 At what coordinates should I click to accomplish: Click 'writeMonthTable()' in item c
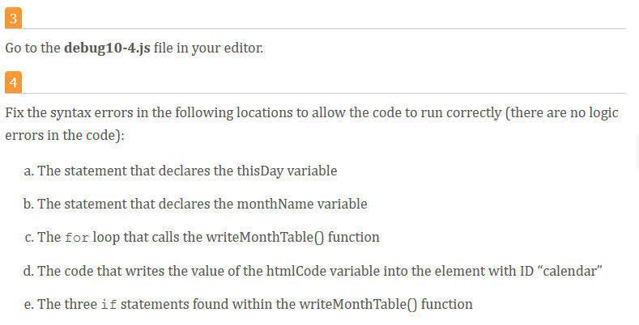tap(265, 237)
